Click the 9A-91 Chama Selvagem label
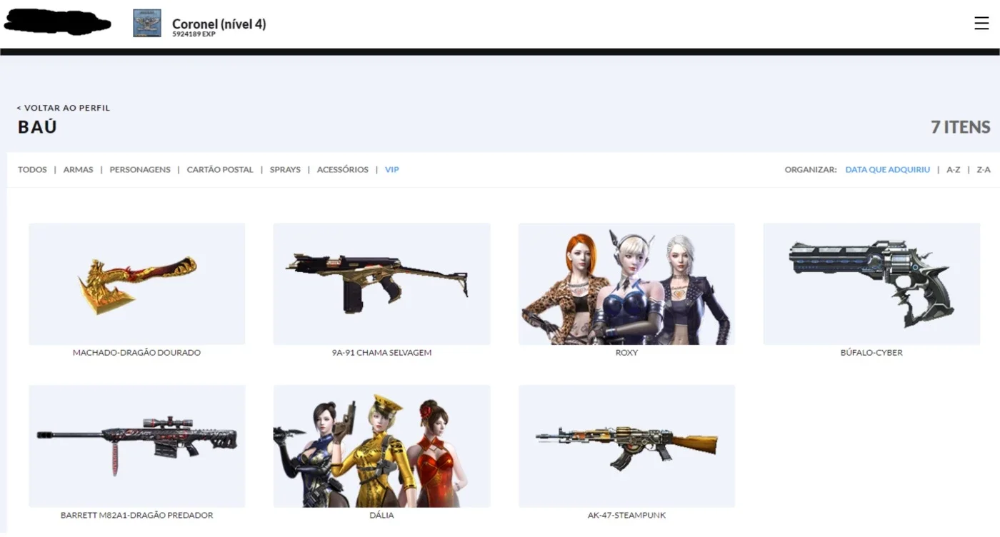The image size is (1000, 537). pos(382,353)
